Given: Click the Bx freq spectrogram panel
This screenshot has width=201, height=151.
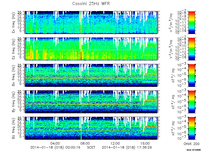Looking at the screenshot, I should 91,75.
